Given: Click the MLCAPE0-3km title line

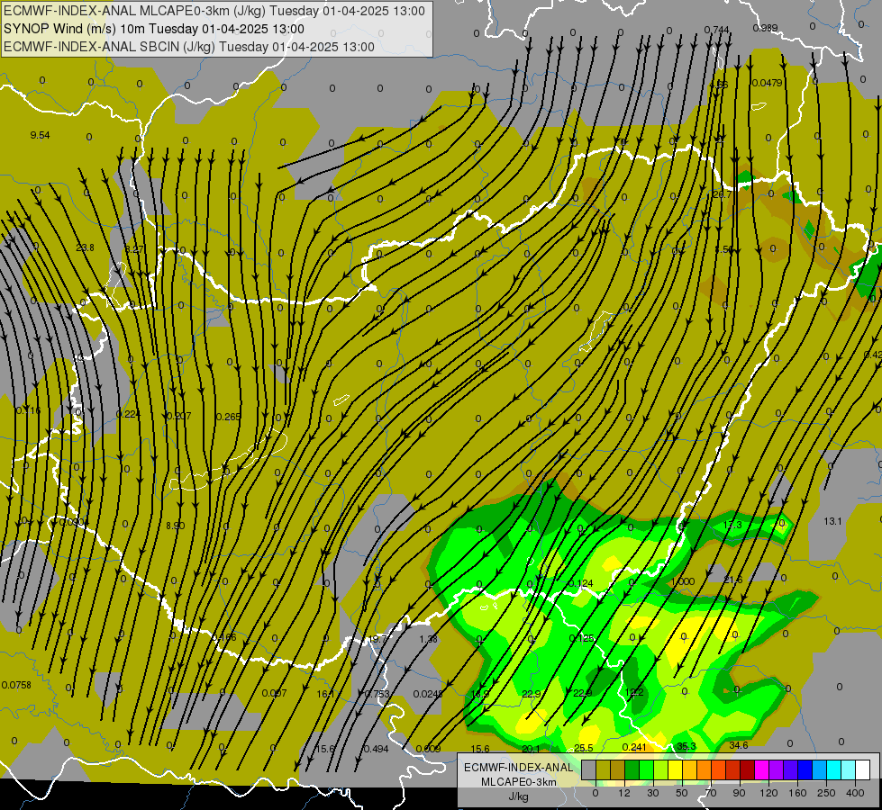Looking at the screenshot, I should click(x=214, y=11).
